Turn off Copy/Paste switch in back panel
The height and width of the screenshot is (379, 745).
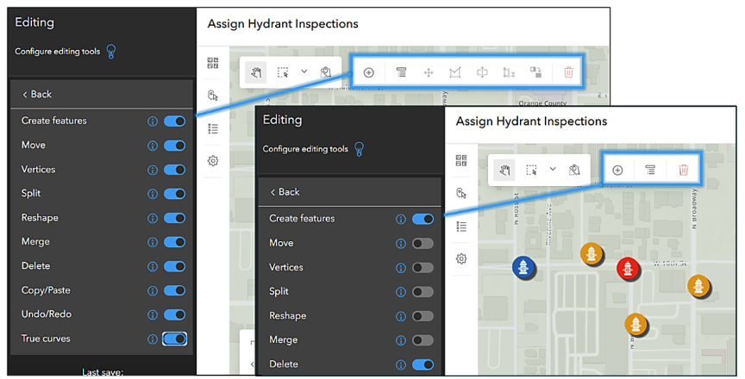pos(174,290)
